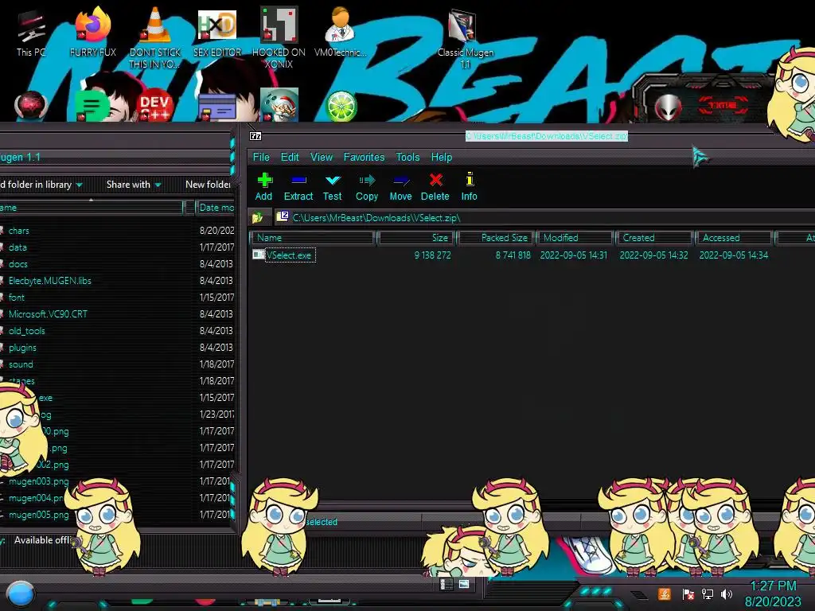
Task: Open the red orb desktop shortcut
Action: (31, 106)
